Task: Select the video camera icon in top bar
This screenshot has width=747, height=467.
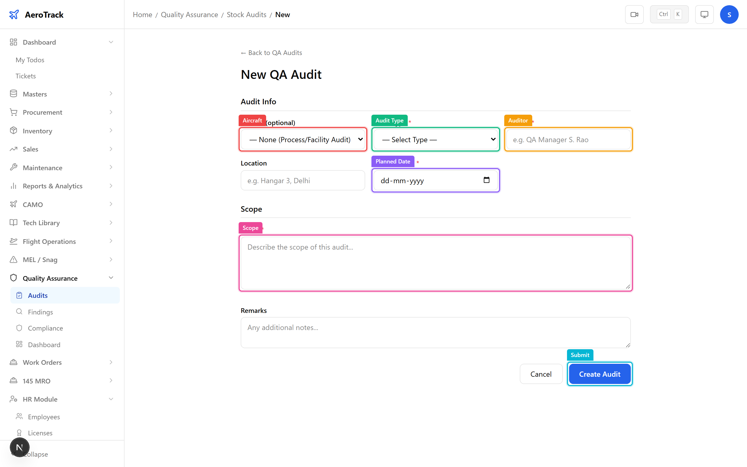Action: click(634, 14)
